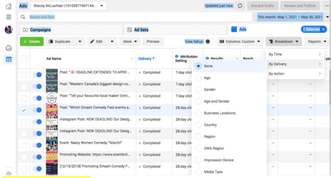The image size is (331, 178).
Task: Refresh data with the refresh icon
Action: [240, 6]
